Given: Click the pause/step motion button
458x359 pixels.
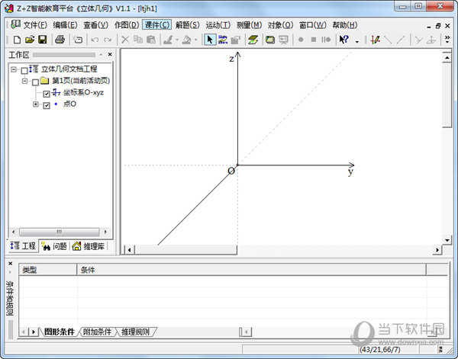Looking at the screenshot, I should point(326,40).
